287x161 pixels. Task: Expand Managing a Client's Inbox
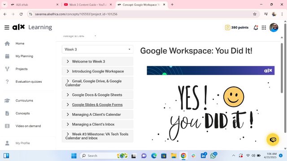tap(98, 124)
